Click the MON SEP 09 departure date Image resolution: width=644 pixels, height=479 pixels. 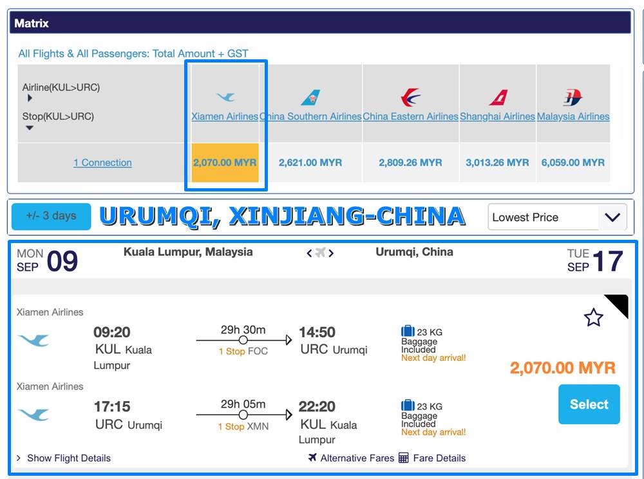coord(47,260)
